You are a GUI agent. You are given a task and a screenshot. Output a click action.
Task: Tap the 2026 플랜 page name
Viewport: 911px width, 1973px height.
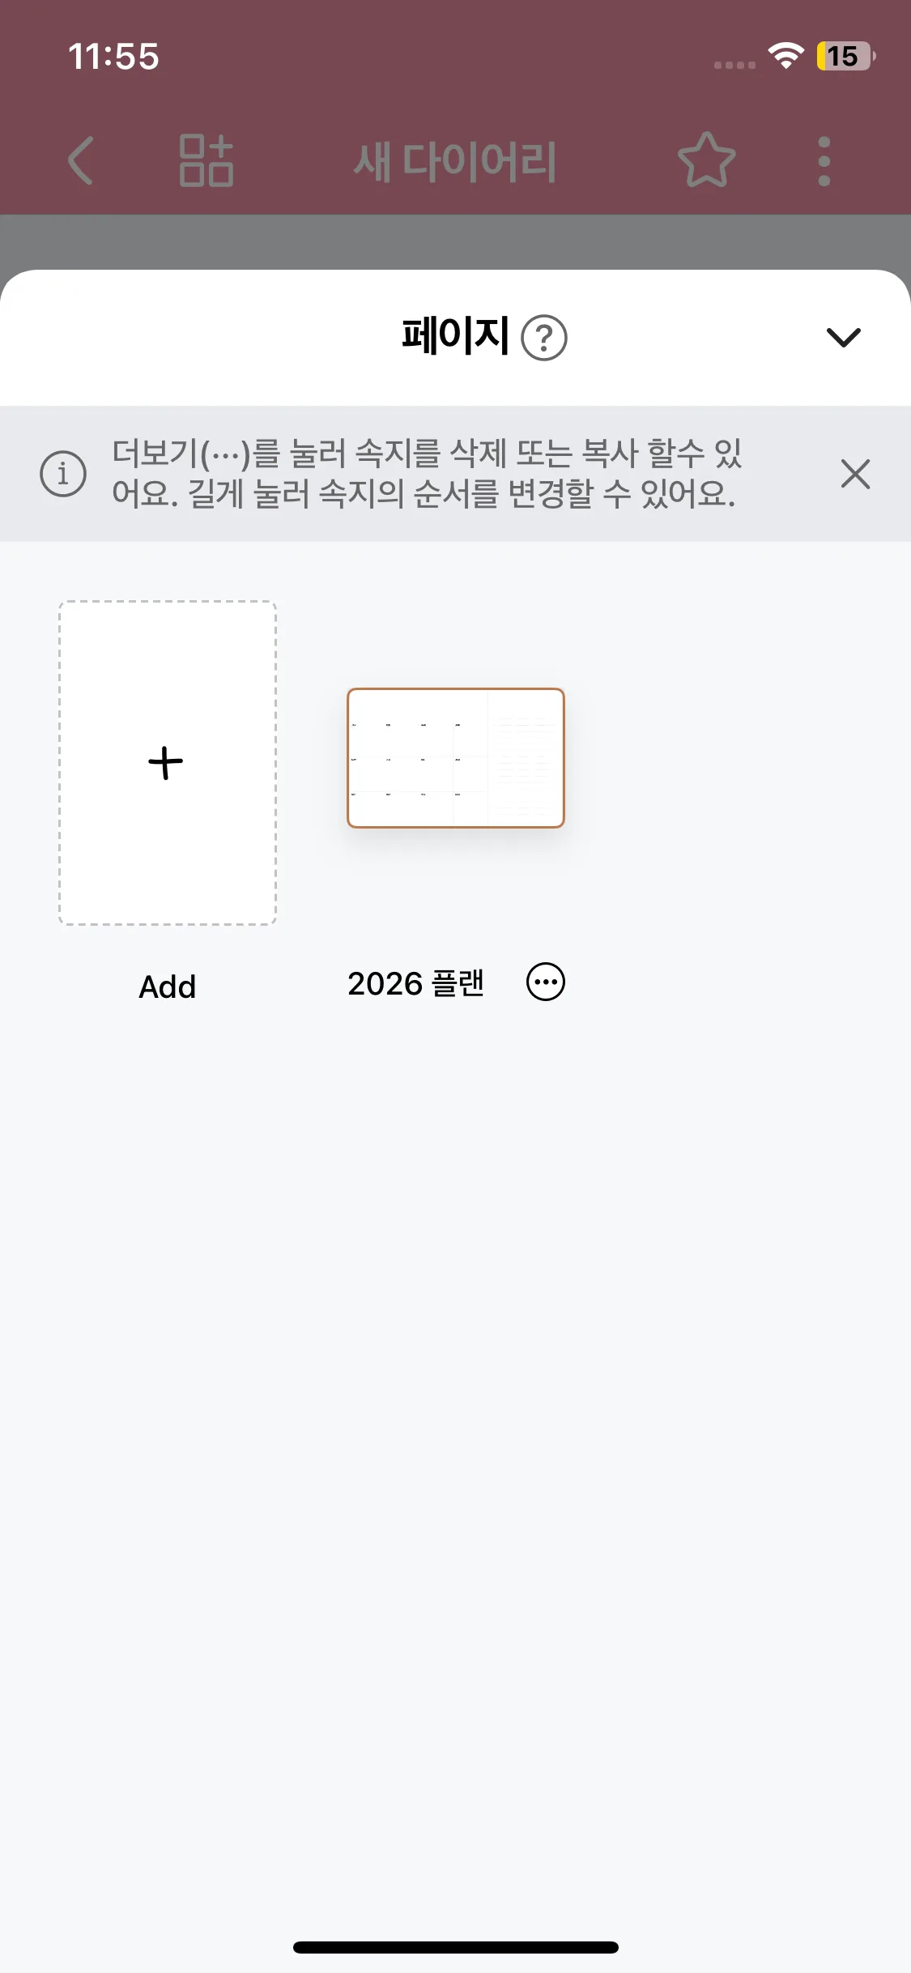415,983
